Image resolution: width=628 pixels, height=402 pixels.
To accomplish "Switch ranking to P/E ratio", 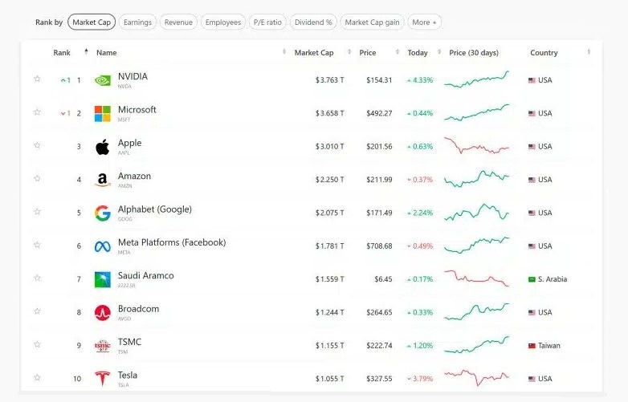I will coord(267,22).
